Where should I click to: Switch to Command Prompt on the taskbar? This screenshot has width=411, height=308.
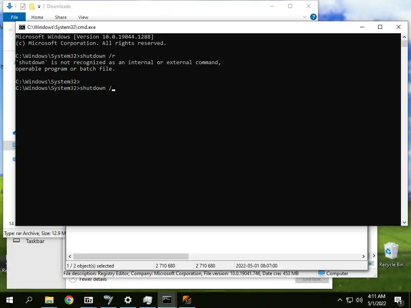tap(167, 300)
